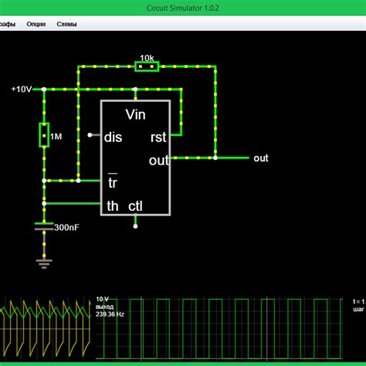The height and width of the screenshot is (366, 366).
Task: Click the square wave output scope
Action: point(219,329)
